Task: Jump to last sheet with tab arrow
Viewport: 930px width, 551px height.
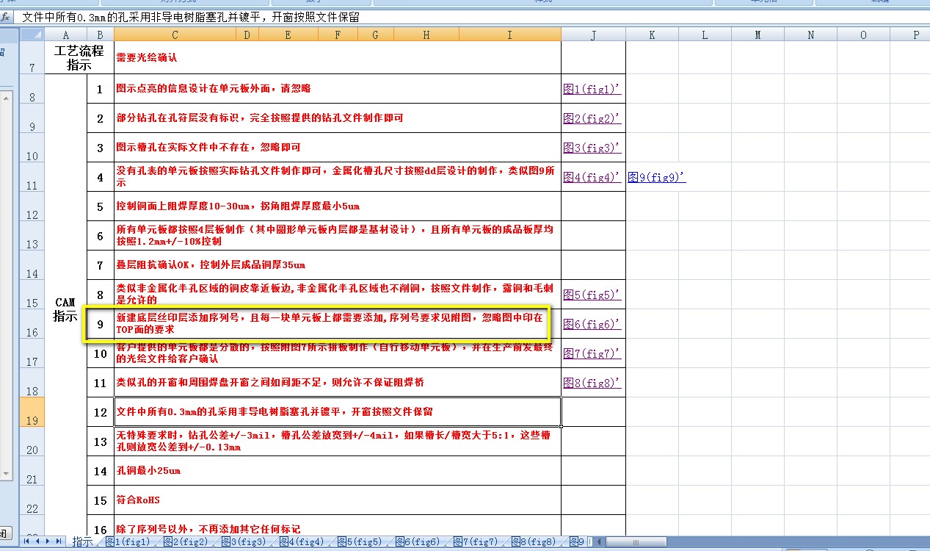Action: coord(59,541)
